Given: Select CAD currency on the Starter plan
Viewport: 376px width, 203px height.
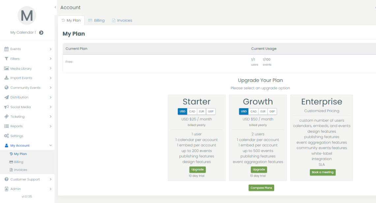Looking at the screenshot, I should click(x=192, y=111).
